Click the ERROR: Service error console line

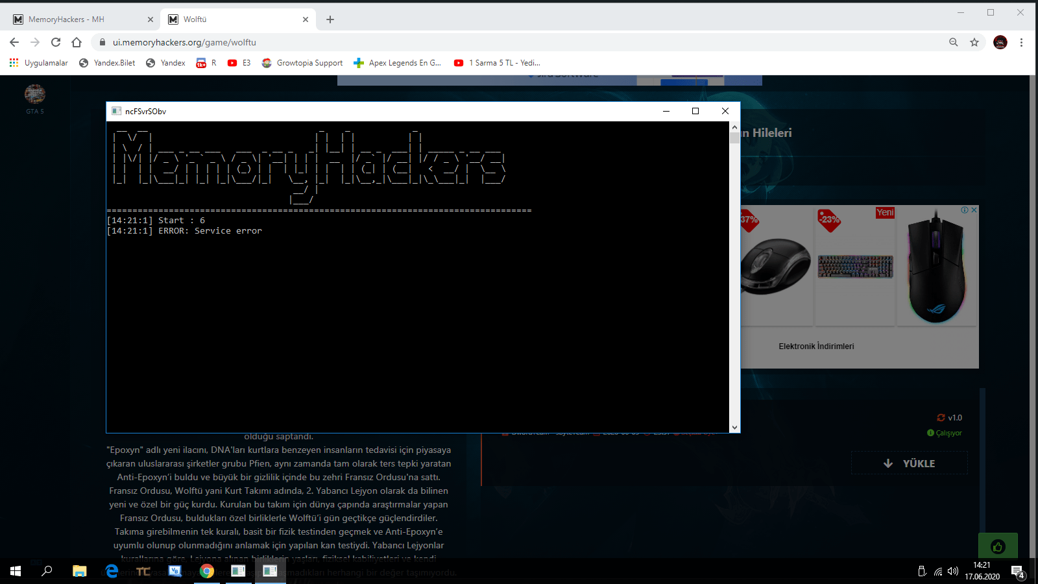[184, 231]
